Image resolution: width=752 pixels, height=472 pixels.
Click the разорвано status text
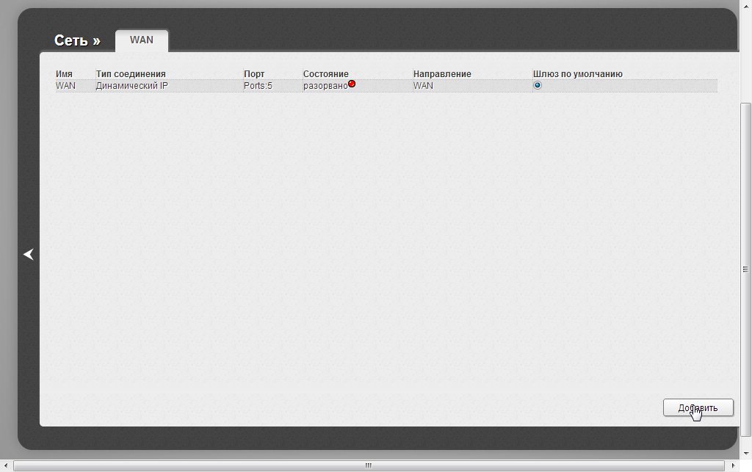point(325,86)
